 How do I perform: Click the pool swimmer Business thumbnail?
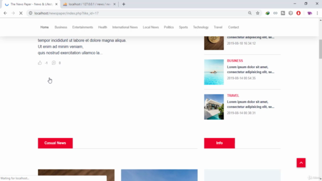pos(214,72)
